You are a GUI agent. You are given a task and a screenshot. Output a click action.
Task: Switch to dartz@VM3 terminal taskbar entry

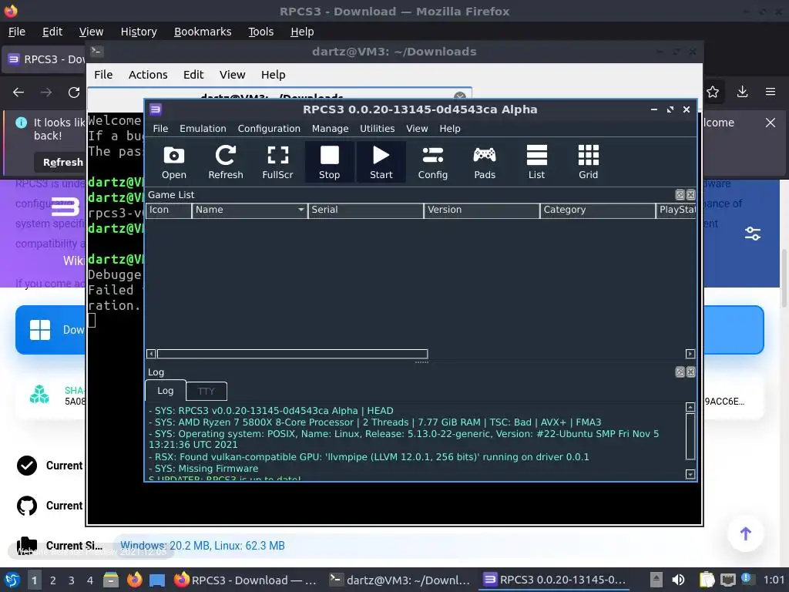click(400, 580)
